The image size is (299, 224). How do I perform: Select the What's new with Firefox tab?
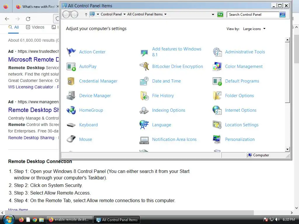click(37, 7)
